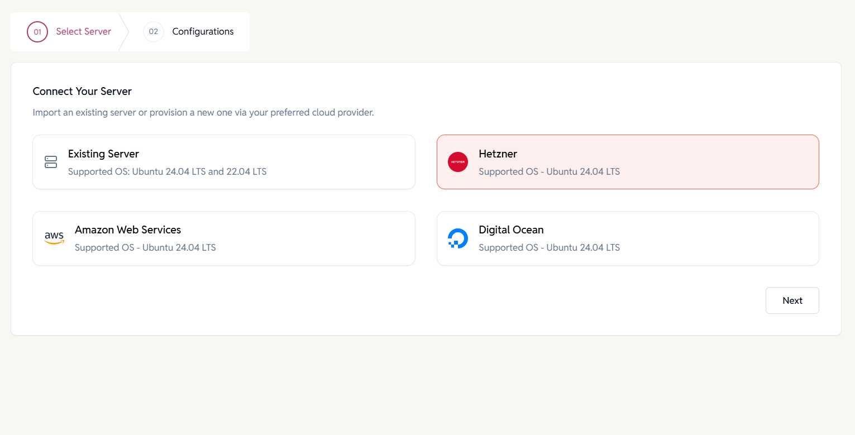
Task: Select the Hetzner provider title
Action: pyautogui.click(x=498, y=154)
